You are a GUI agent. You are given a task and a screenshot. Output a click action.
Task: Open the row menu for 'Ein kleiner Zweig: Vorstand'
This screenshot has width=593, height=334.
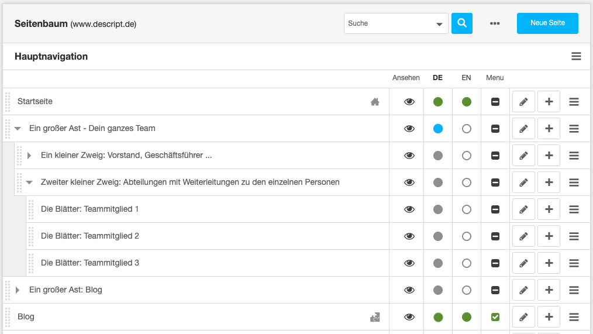[574, 156]
